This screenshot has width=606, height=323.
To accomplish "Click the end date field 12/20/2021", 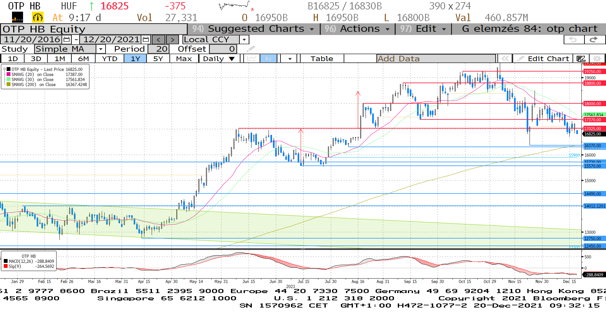I will point(111,40).
